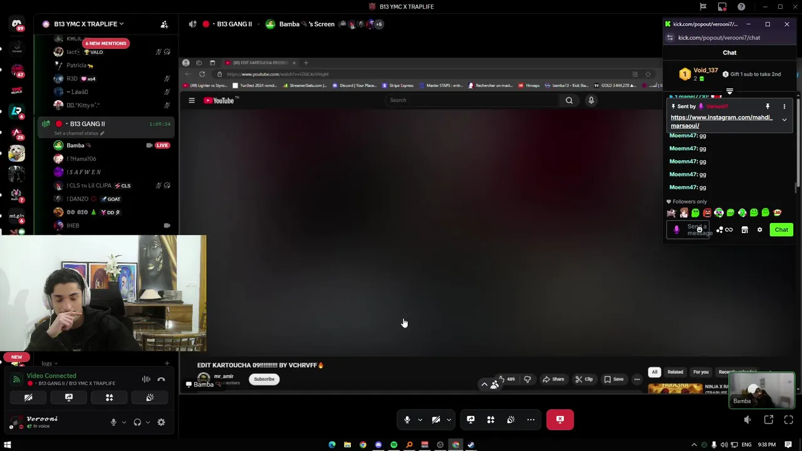The height and width of the screenshot is (451, 802).
Task: Show hidden system tray icons
Action: pos(694,445)
